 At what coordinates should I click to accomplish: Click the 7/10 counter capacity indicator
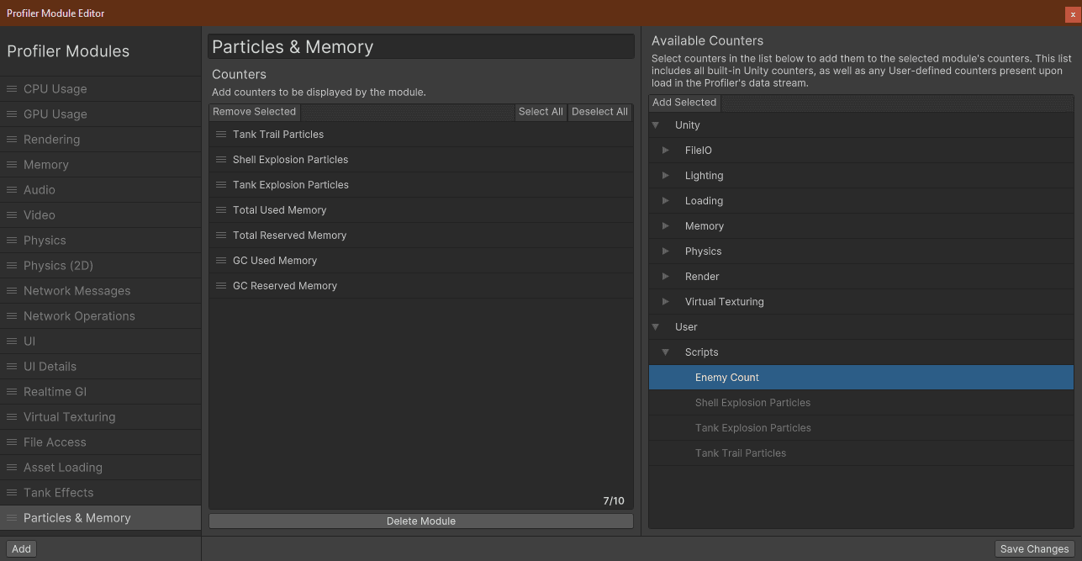[613, 500]
